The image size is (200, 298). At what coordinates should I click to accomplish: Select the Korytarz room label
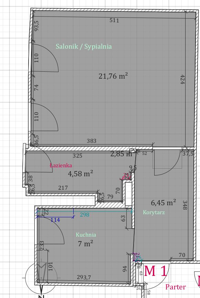[154, 212]
